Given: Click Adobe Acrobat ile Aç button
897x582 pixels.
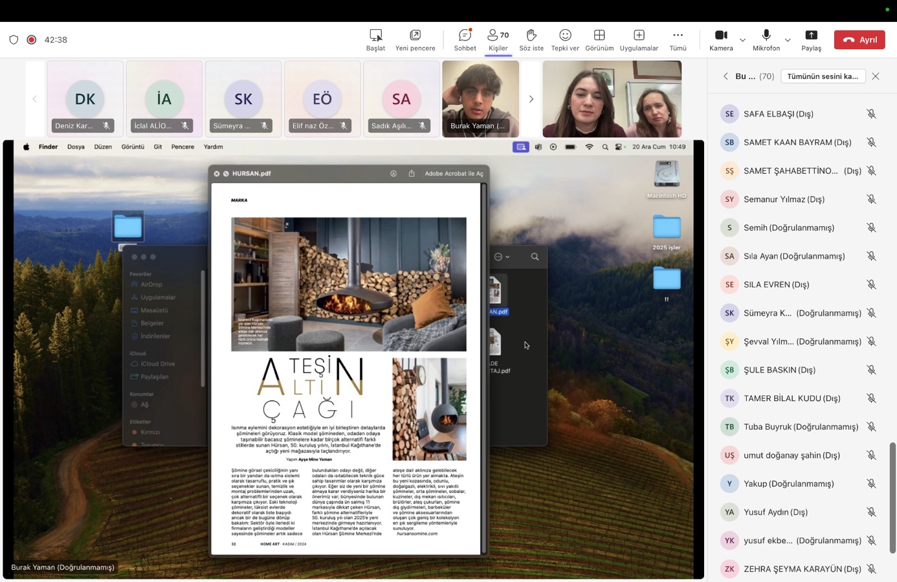Looking at the screenshot, I should 454,173.
